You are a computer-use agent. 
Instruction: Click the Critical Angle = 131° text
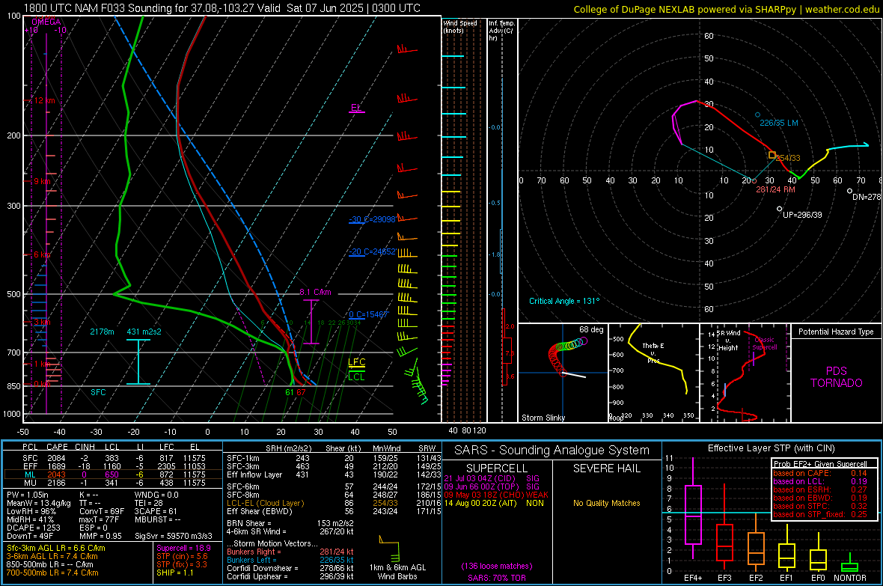564,302
